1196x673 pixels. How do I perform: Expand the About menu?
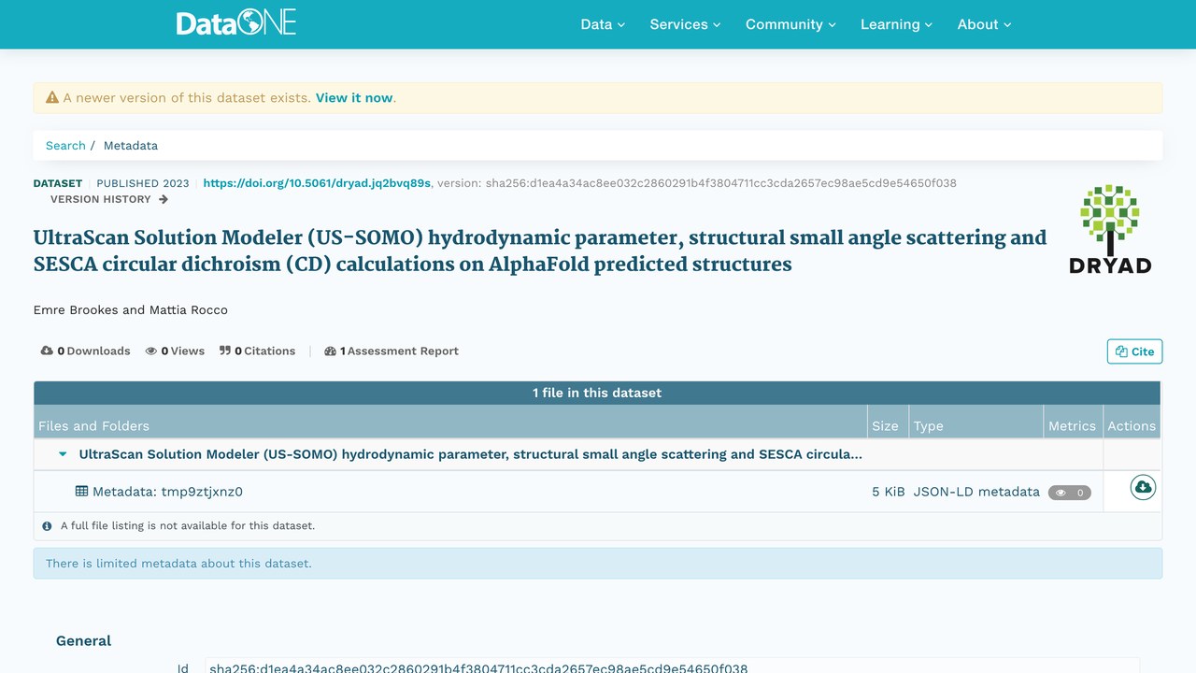click(984, 24)
